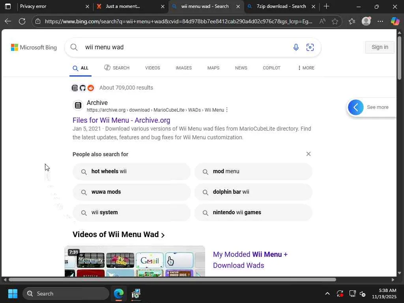Open the installer app icon on taskbar

click(x=136, y=294)
